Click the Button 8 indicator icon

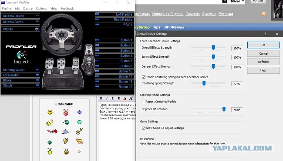(x=97, y=66)
